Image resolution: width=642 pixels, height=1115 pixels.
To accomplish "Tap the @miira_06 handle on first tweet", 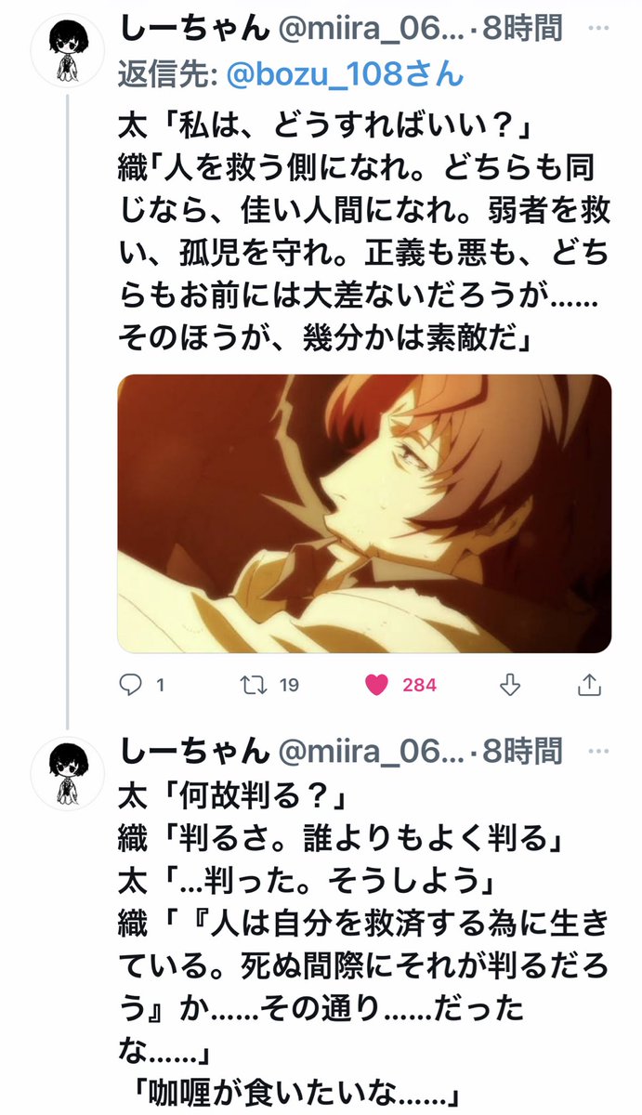I will coord(365,28).
